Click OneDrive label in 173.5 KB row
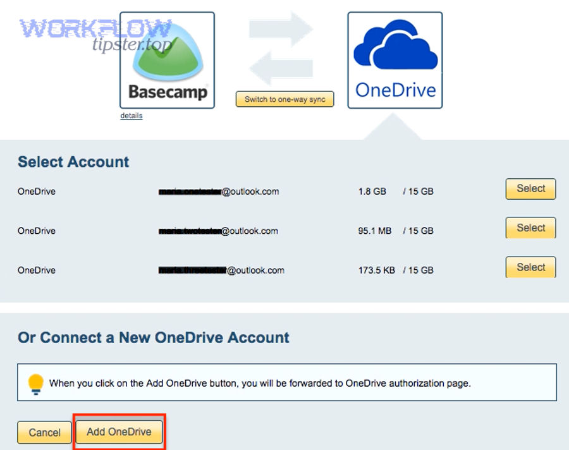 point(37,271)
